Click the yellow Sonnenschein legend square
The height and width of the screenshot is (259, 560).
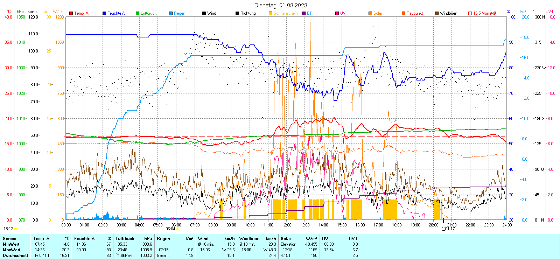(x=271, y=13)
